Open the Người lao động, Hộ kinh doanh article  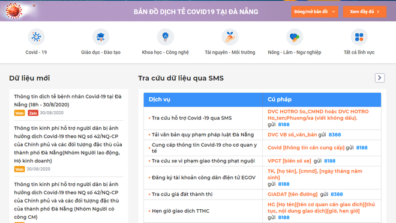pyautogui.click(x=68, y=144)
